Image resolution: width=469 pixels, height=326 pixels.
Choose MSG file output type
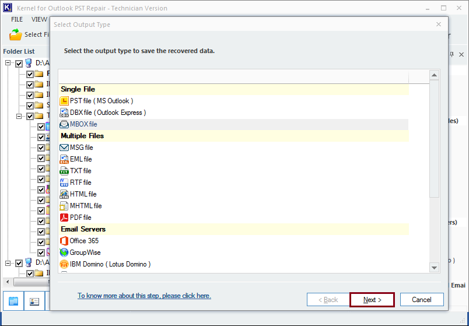81,148
